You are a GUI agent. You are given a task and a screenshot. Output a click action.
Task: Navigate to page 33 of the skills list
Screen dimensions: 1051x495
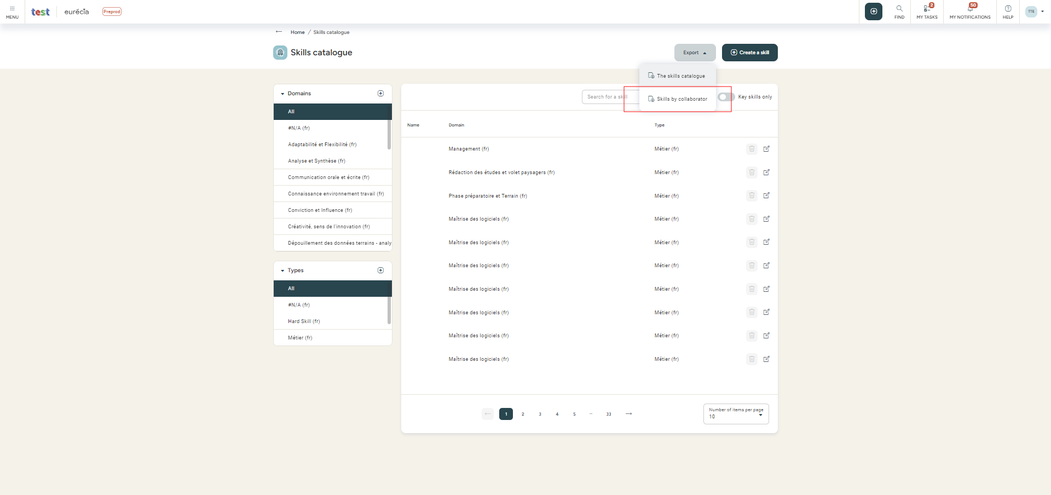608,414
